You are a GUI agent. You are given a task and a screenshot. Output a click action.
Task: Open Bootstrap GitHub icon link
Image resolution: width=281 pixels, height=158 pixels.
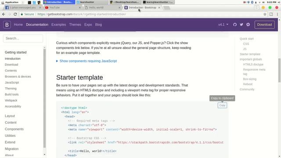click(235, 25)
